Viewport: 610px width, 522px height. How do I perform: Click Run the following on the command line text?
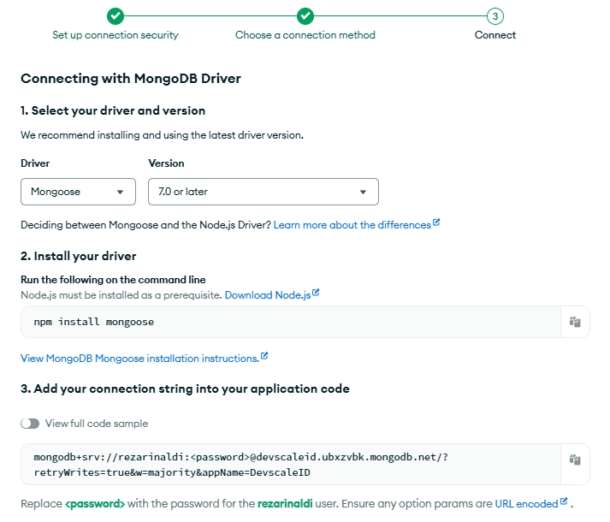click(x=113, y=280)
